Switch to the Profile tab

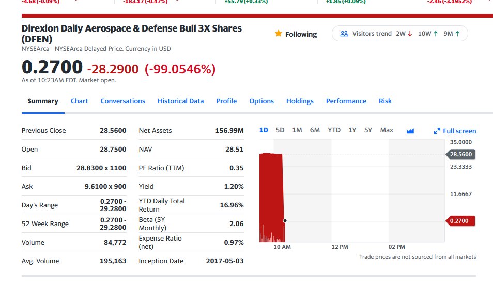(x=226, y=101)
